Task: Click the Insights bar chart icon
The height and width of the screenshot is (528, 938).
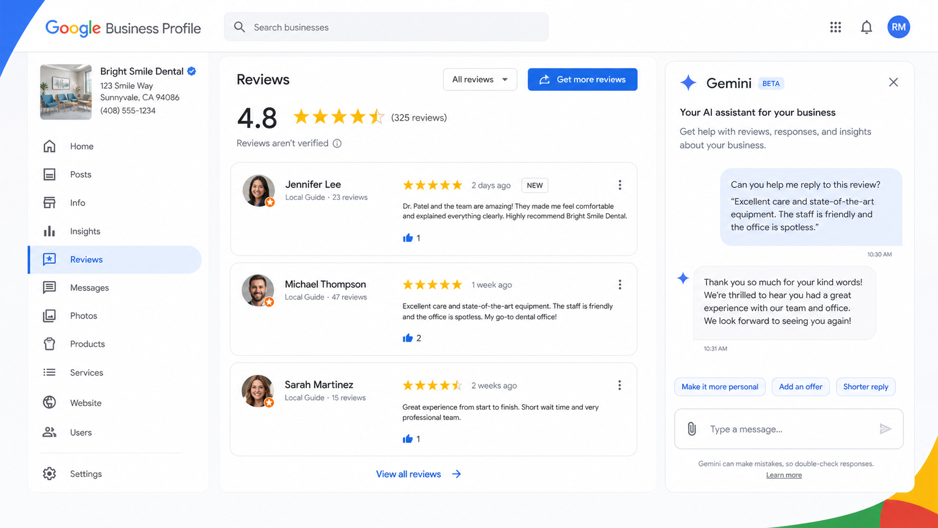Action: 49,231
